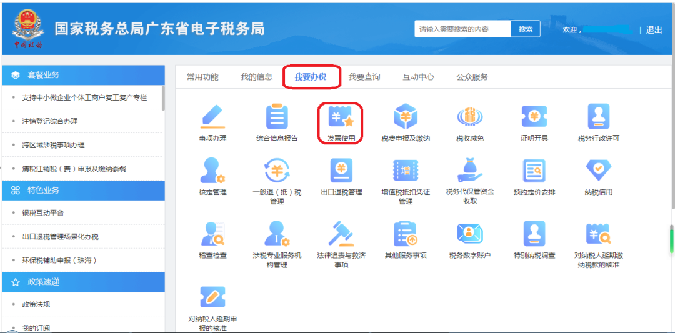Open 清税注销税（费）申报及缴纳套餐

coord(74,169)
